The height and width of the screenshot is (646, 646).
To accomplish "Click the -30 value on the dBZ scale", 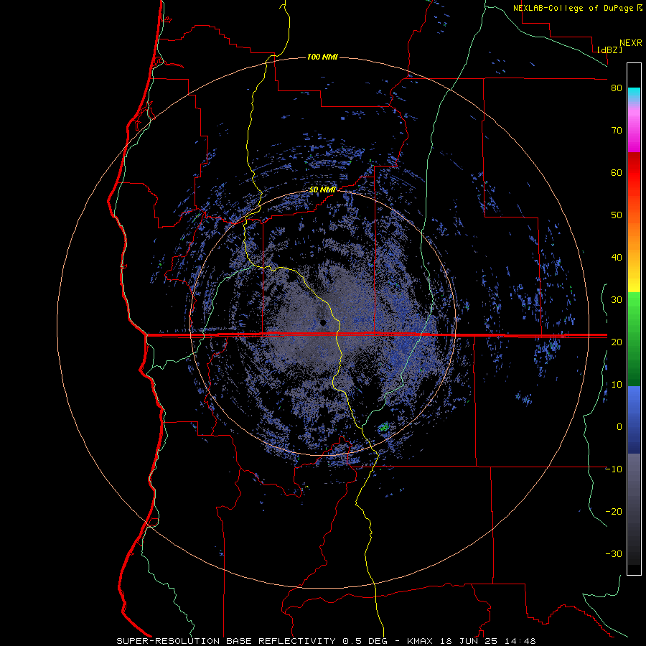I will pos(614,553).
